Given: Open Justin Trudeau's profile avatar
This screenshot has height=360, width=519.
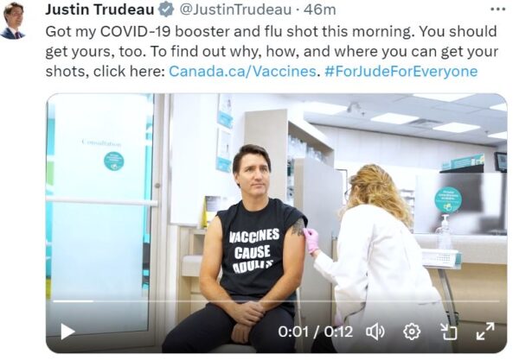Looking at the screenshot, I should (x=13, y=21).
